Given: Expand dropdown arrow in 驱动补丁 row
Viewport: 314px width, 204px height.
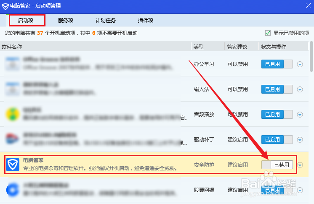Looking at the screenshot, I should point(300,140).
